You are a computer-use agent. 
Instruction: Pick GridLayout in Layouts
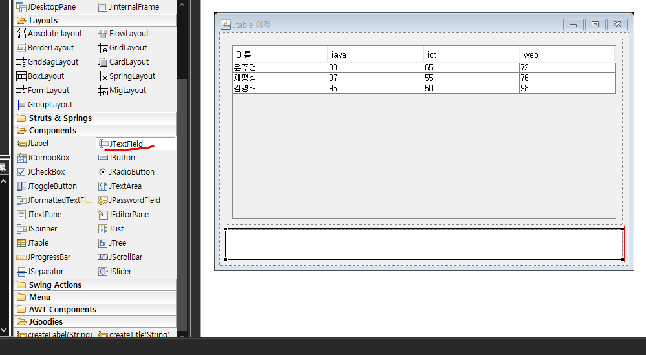pyautogui.click(x=122, y=48)
